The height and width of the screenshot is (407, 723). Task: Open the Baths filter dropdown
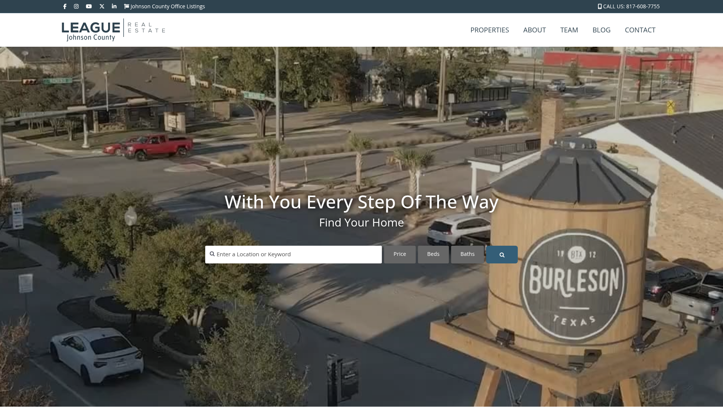[467, 254]
